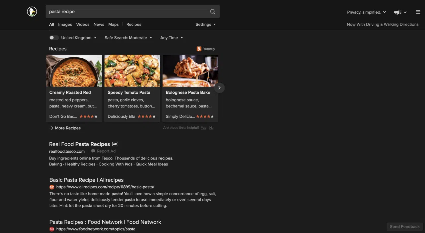Click Now With Driving & Walking Directions
The width and height of the screenshot is (425, 233).
382,24
